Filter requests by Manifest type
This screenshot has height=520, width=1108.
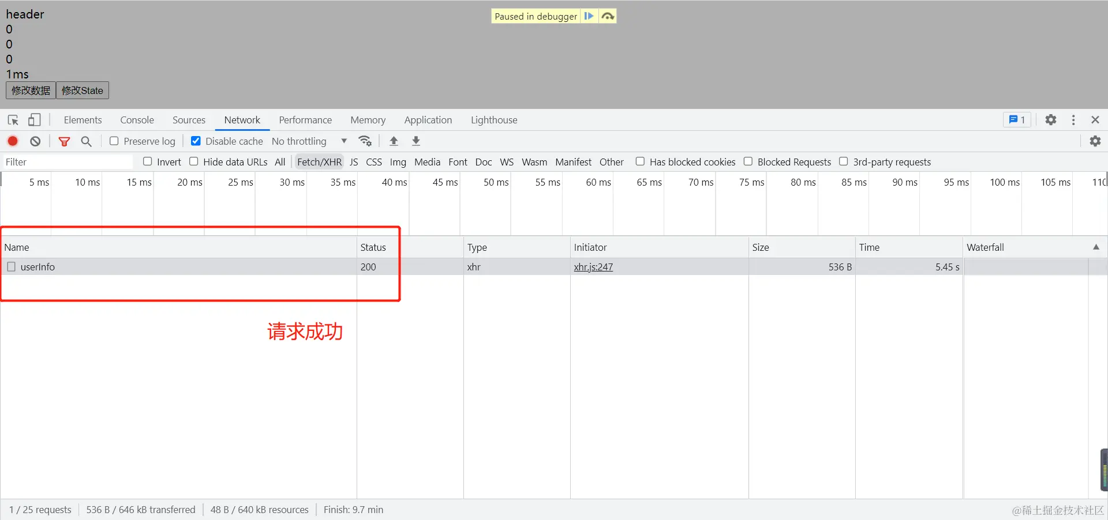click(573, 162)
